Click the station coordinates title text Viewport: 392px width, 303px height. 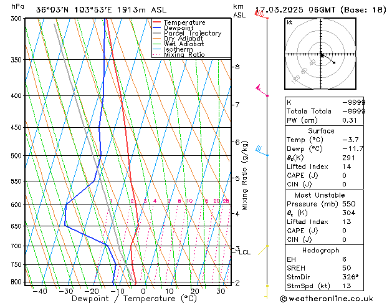pyautogui.click(x=101, y=10)
